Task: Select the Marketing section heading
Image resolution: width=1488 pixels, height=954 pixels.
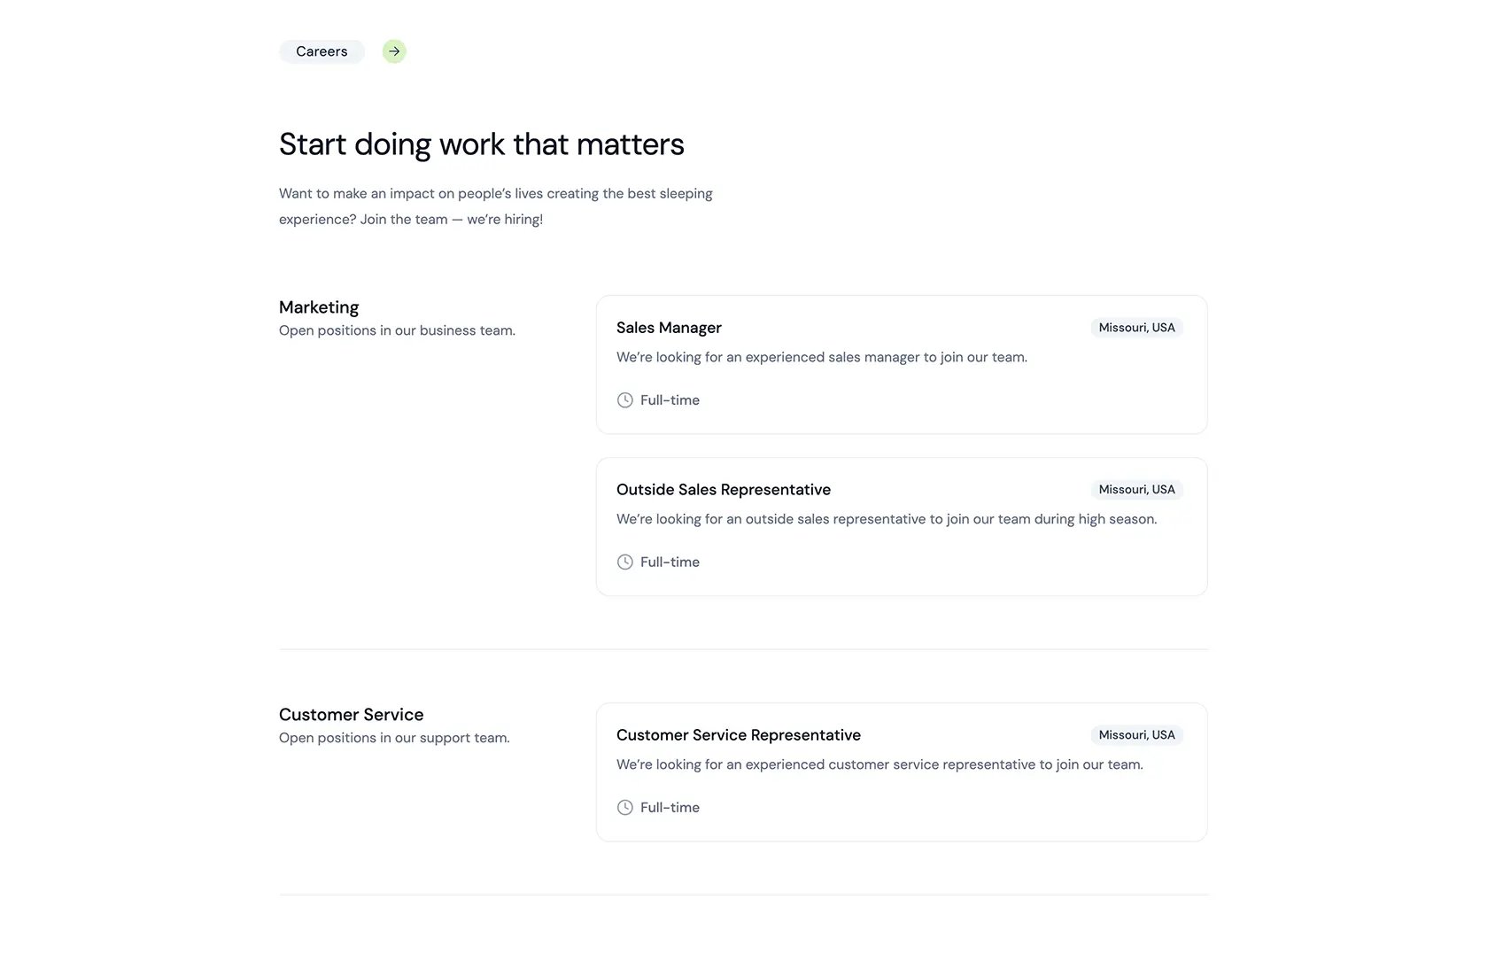Action: [x=319, y=307]
